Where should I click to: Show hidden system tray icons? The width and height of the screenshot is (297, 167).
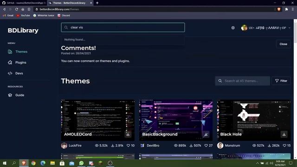click(x=258, y=163)
